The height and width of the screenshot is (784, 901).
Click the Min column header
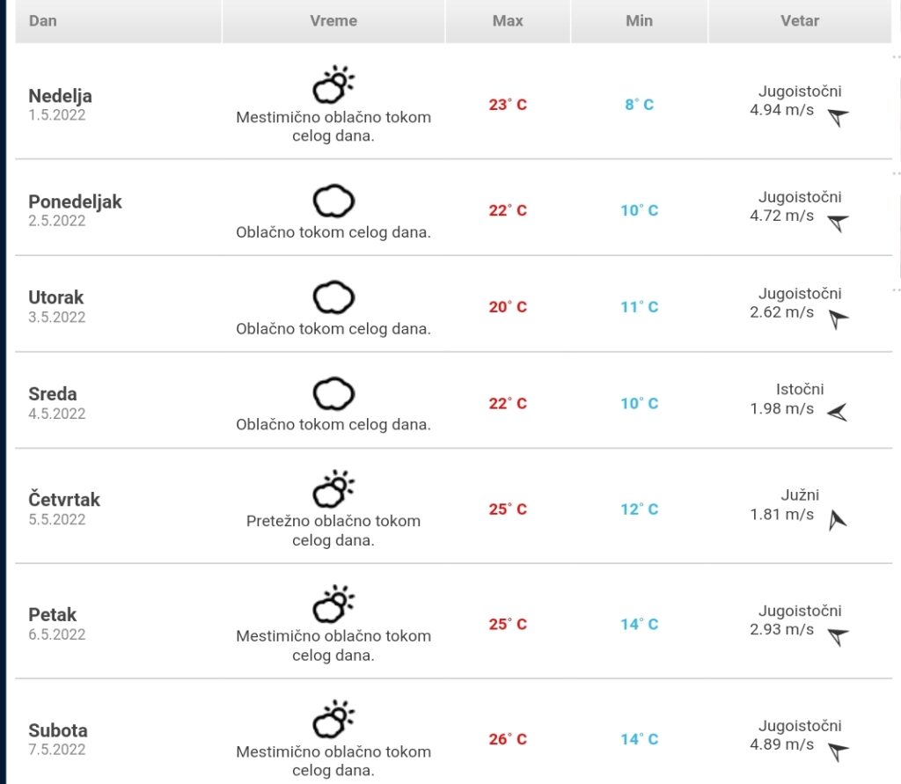(639, 21)
